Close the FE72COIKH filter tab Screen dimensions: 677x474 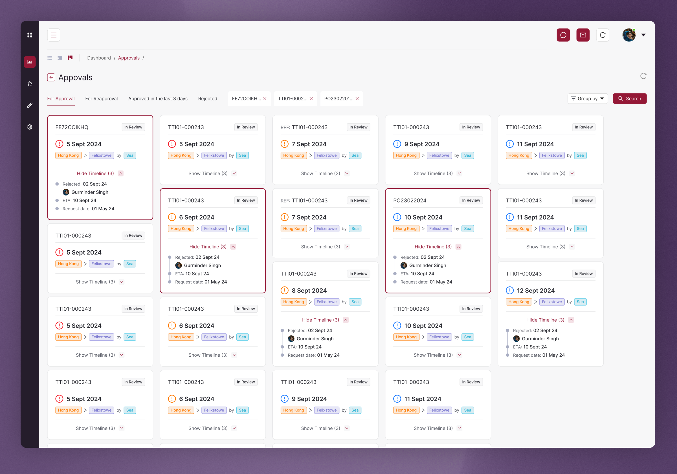(265, 98)
